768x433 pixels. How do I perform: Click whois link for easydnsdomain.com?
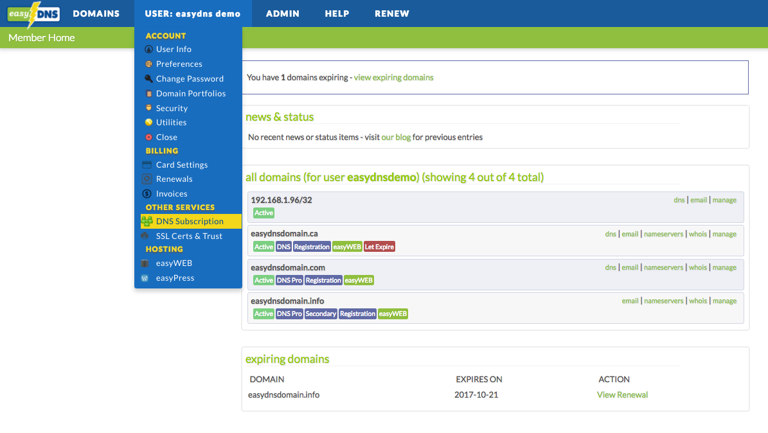[x=697, y=267]
